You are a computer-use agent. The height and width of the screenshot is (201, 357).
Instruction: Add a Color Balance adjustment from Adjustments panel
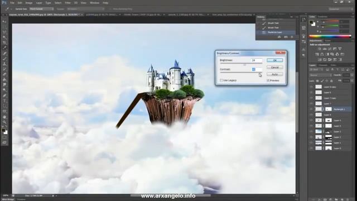pos(322,54)
